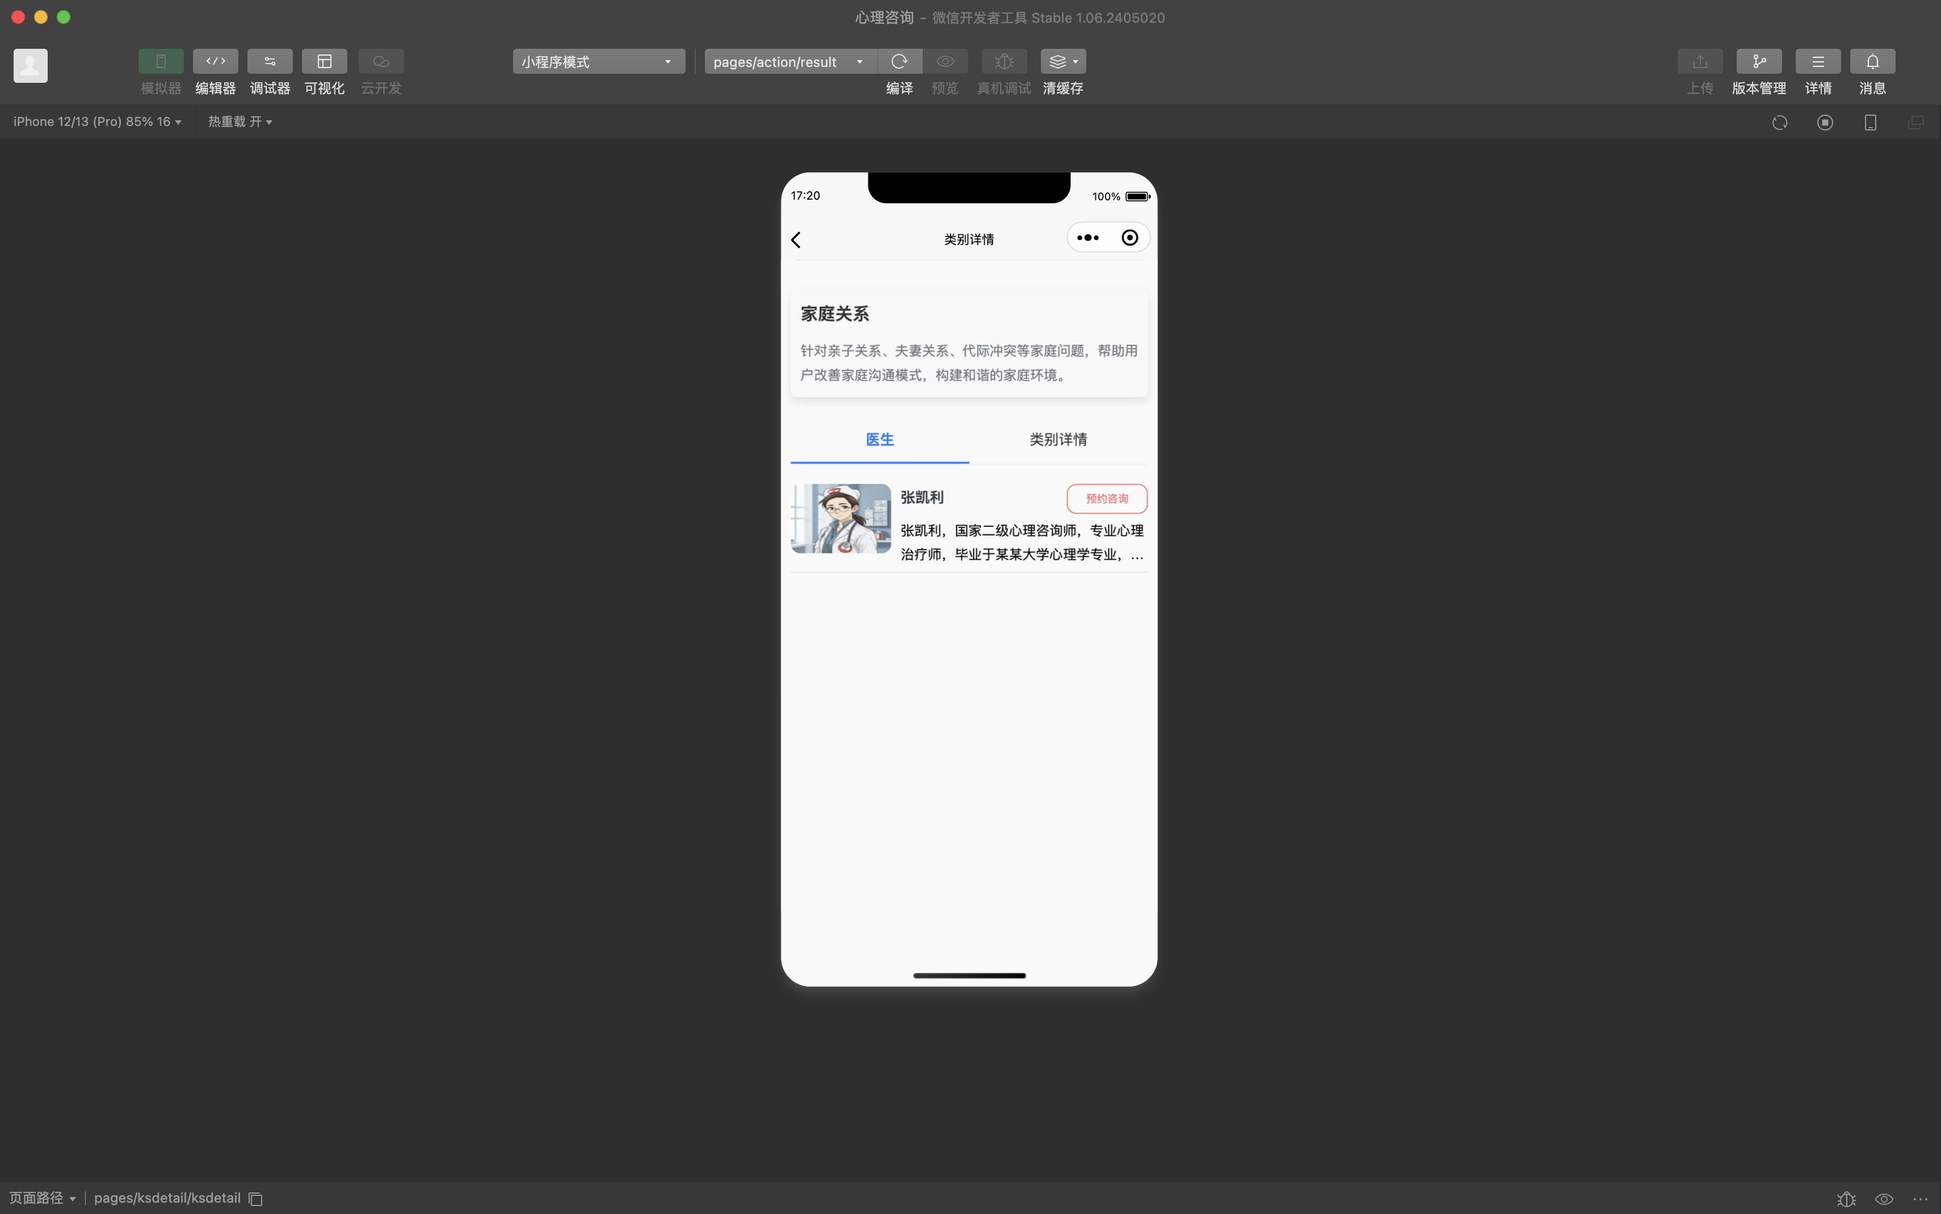Open the hot reload 热重载 menu
Image resolution: width=1941 pixels, height=1214 pixels.
pyautogui.click(x=240, y=122)
